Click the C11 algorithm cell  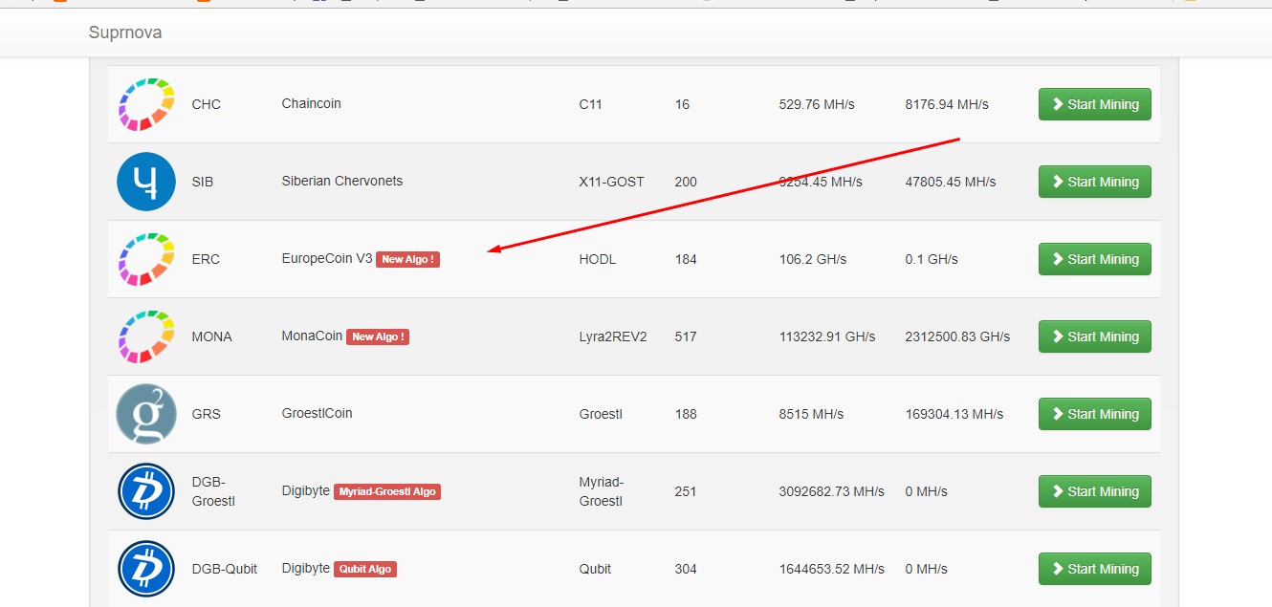(x=591, y=104)
